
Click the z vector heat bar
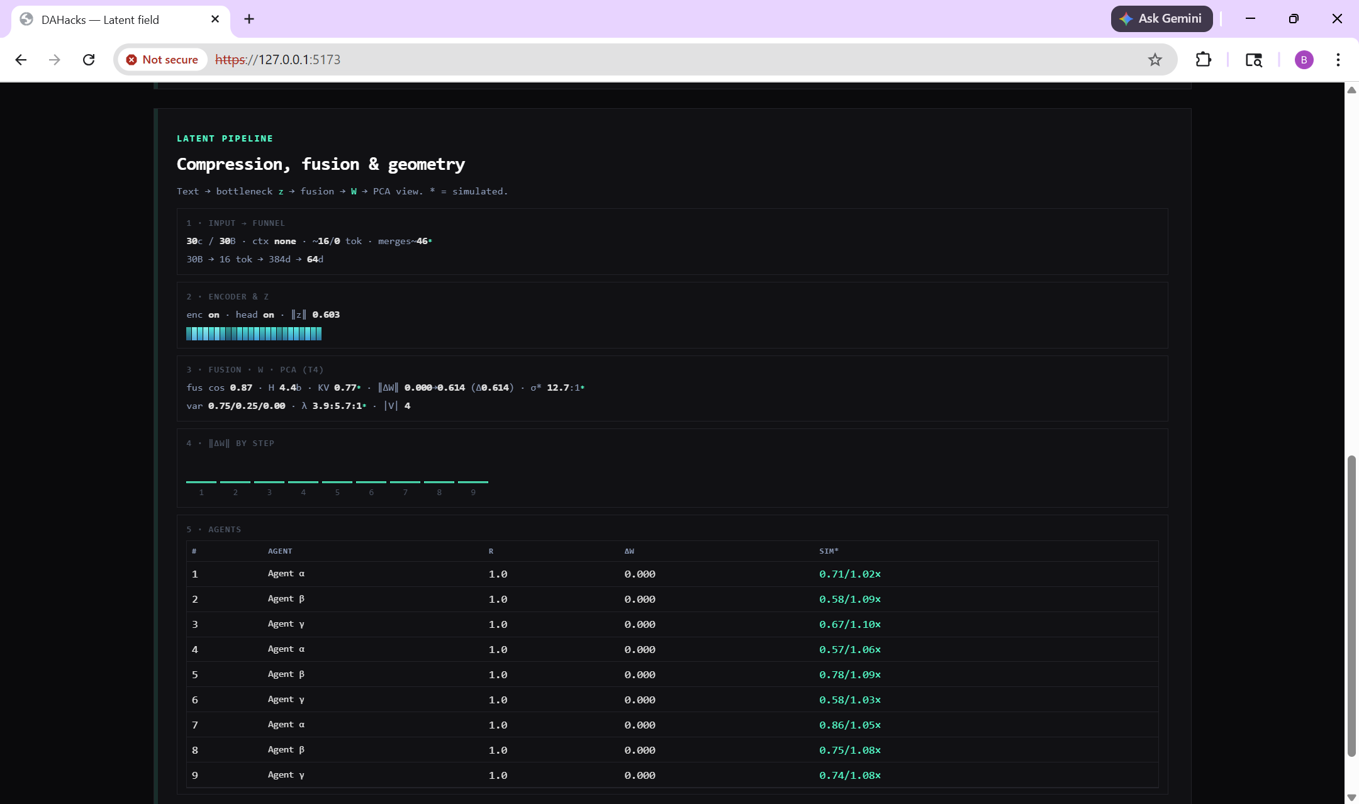point(254,333)
